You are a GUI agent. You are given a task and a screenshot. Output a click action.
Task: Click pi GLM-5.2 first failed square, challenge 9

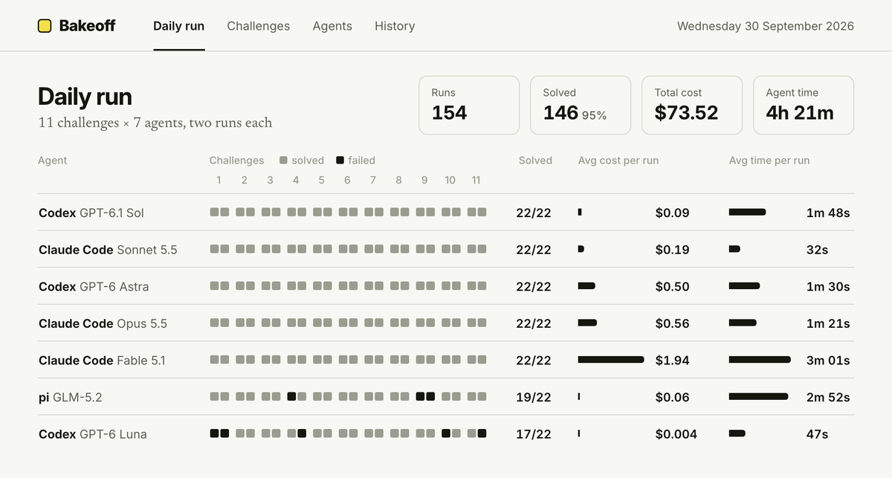coord(420,397)
